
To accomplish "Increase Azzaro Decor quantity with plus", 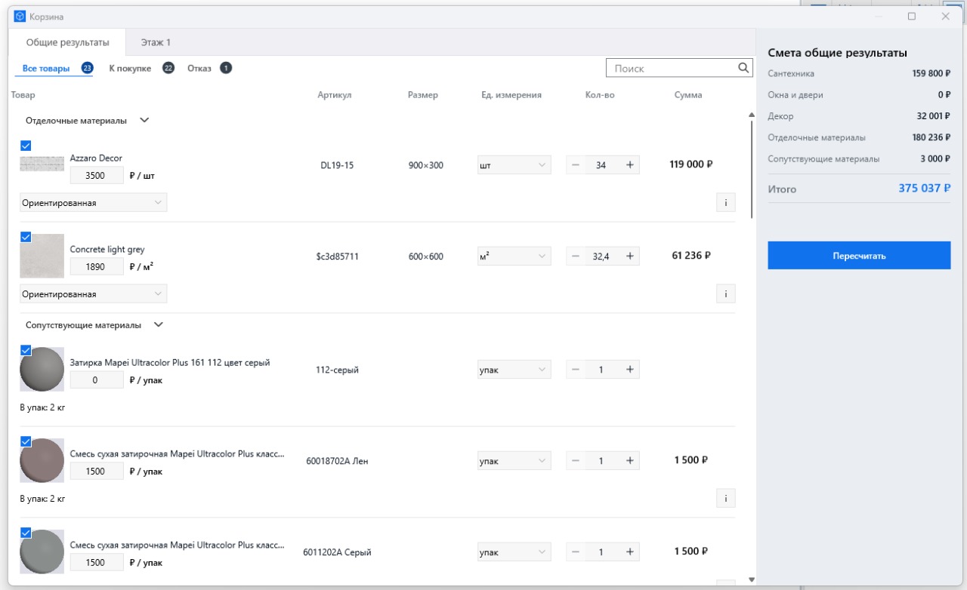I will (630, 164).
